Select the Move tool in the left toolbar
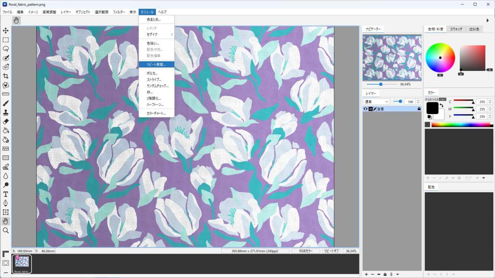 [x=6, y=31]
